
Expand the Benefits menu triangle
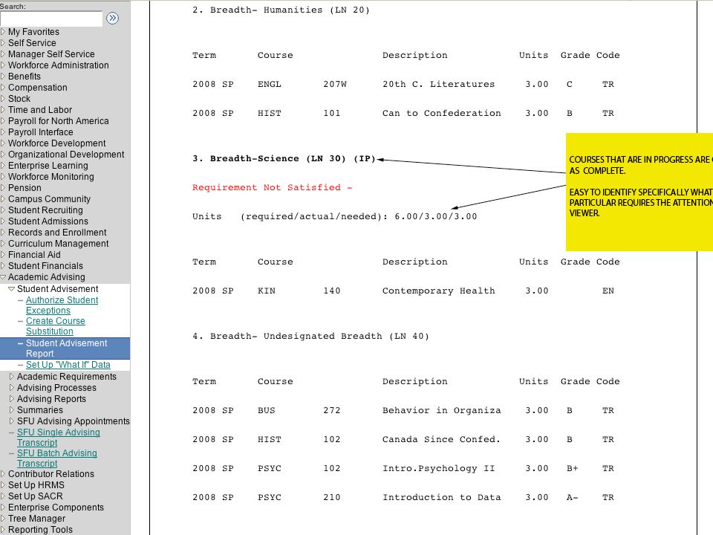click(3, 77)
